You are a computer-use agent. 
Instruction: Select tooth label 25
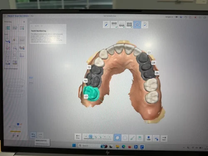tap(157, 73)
